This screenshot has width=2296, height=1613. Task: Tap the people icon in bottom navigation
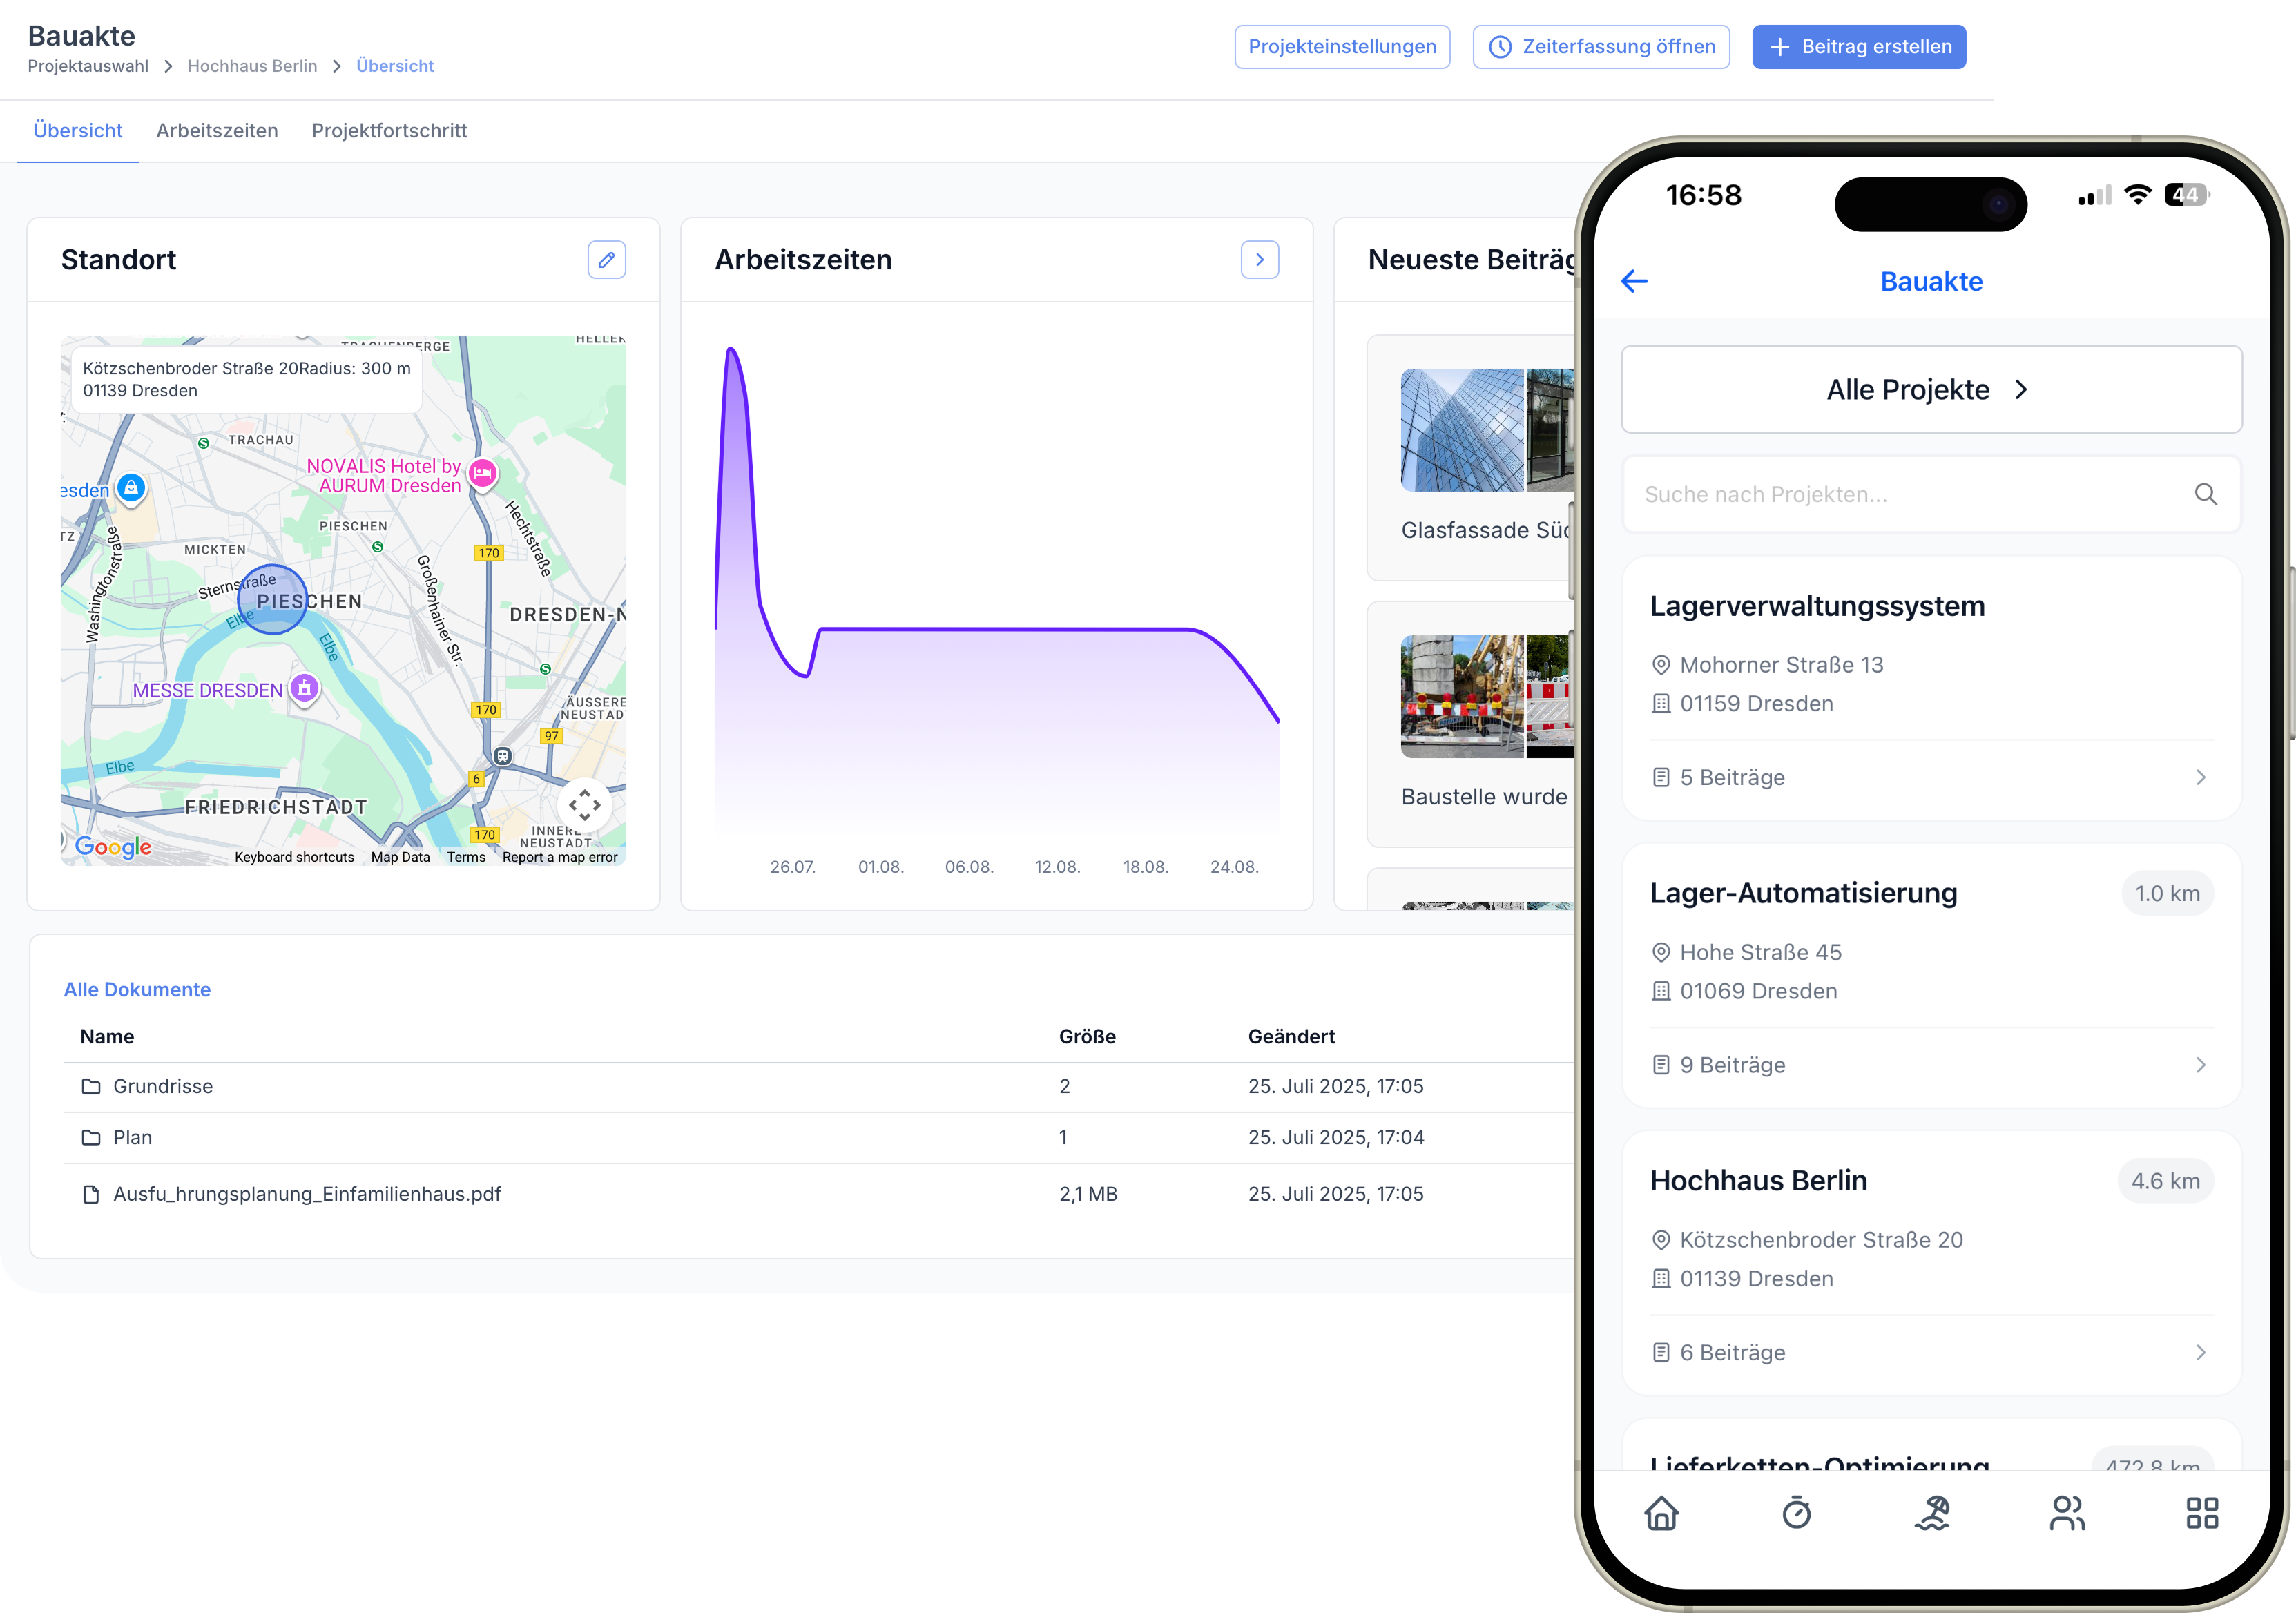[2067, 1513]
